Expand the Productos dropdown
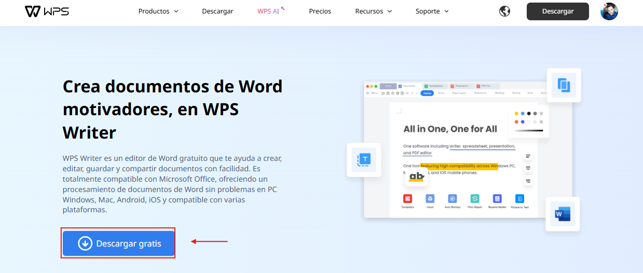This screenshot has height=273, width=643. coord(158,11)
